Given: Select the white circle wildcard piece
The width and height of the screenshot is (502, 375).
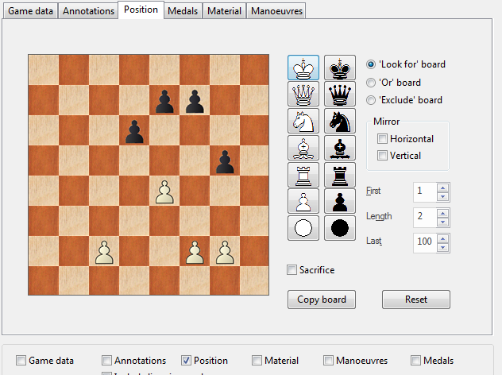Looking at the screenshot, I should 303,228.
